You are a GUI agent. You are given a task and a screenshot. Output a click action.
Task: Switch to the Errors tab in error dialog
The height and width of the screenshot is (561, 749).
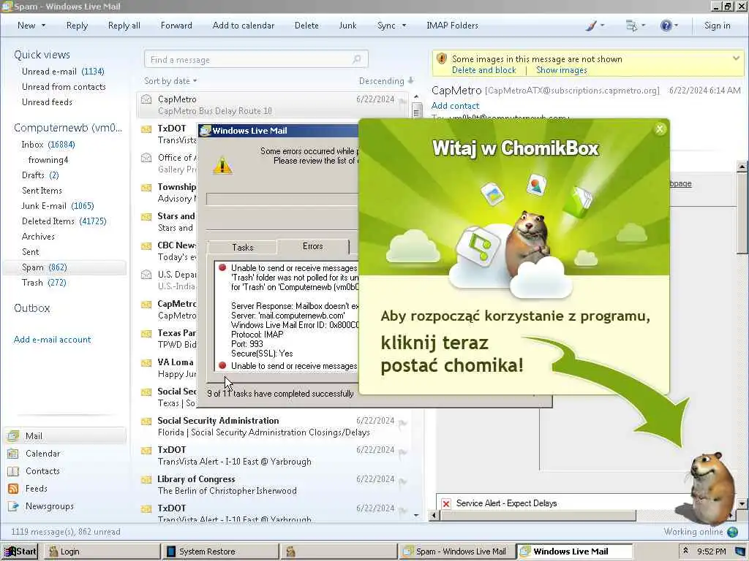pyautogui.click(x=313, y=246)
